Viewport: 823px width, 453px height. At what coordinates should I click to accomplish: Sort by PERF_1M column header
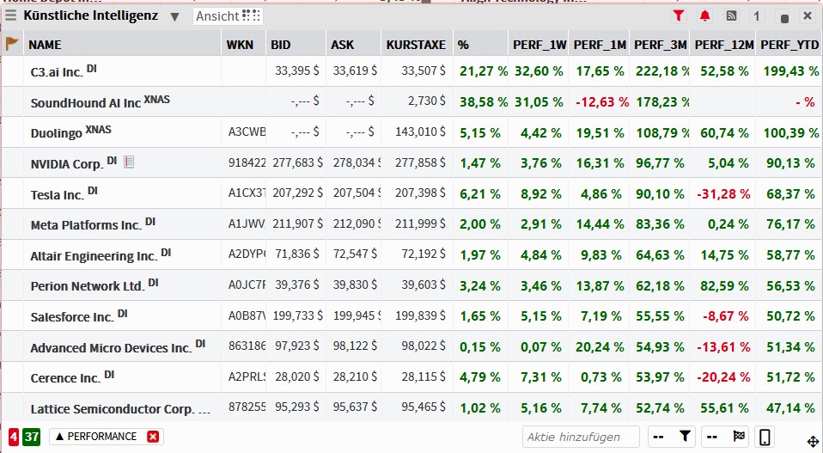(599, 45)
